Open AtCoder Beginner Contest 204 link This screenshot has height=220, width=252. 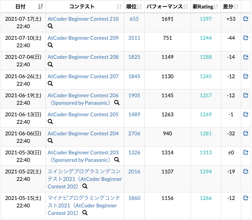83,134
